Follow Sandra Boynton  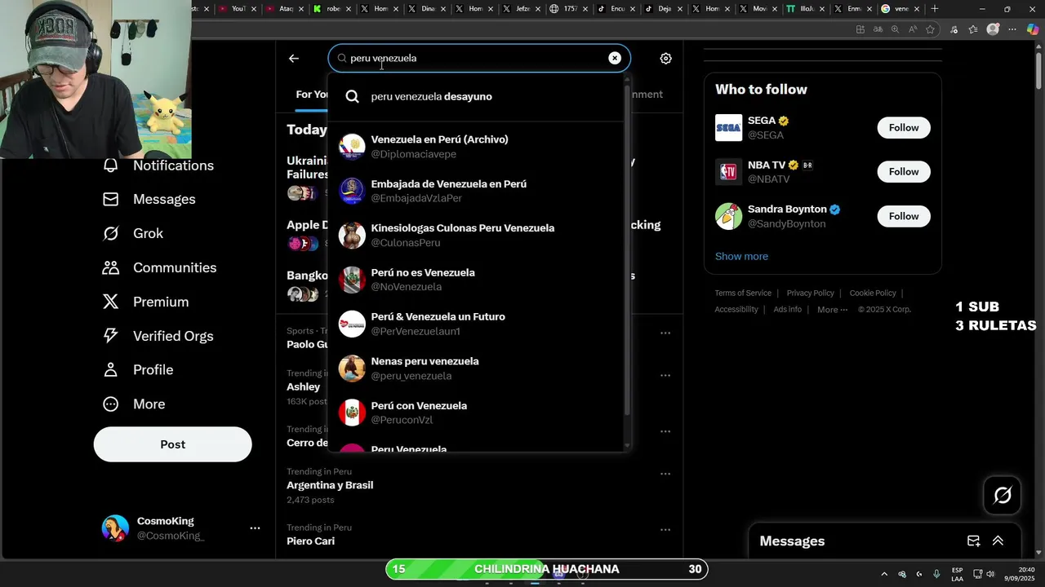(904, 216)
